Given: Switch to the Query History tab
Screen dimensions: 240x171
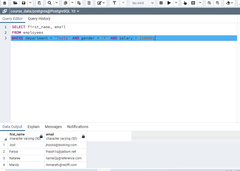Looking at the screenshot, I should [39, 19].
